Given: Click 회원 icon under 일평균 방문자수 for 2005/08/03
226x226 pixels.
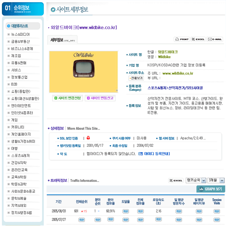Looking at the screenshot, I should pos(179,211).
